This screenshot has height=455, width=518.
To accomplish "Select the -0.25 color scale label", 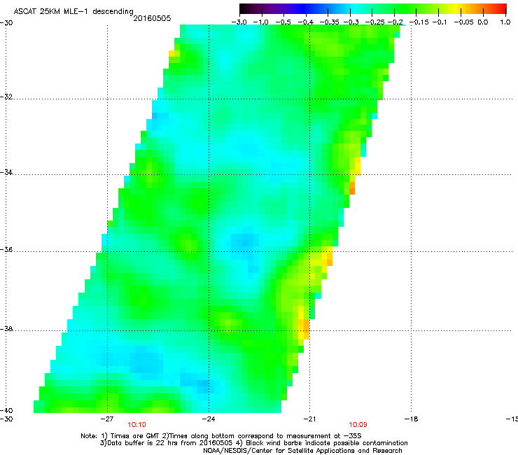I will tap(374, 22).
